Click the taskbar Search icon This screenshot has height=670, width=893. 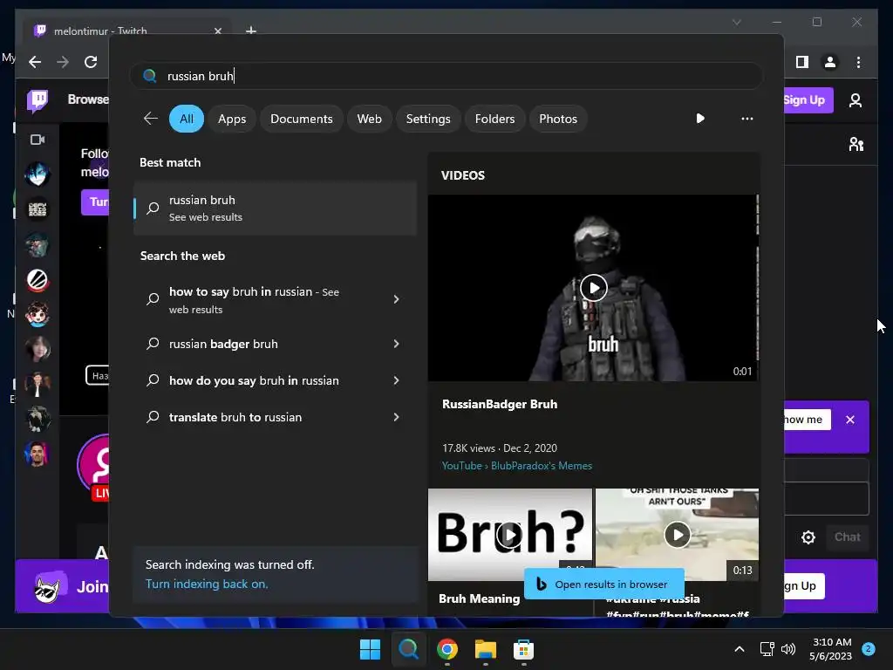click(x=408, y=649)
